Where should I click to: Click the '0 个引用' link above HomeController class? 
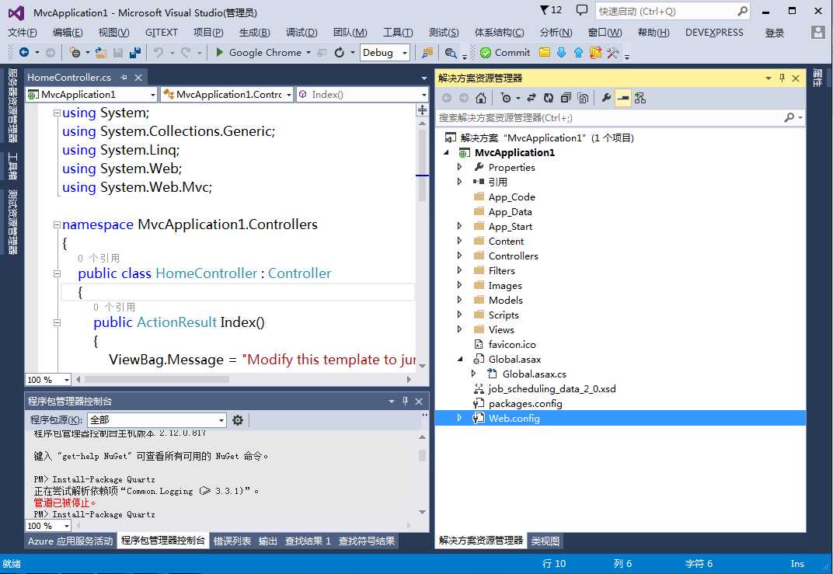[99, 259]
